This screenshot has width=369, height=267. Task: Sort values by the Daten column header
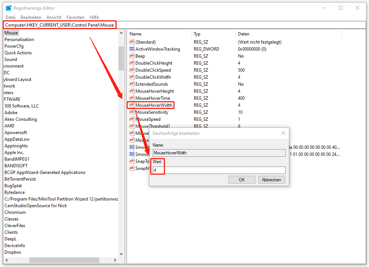point(289,34)
